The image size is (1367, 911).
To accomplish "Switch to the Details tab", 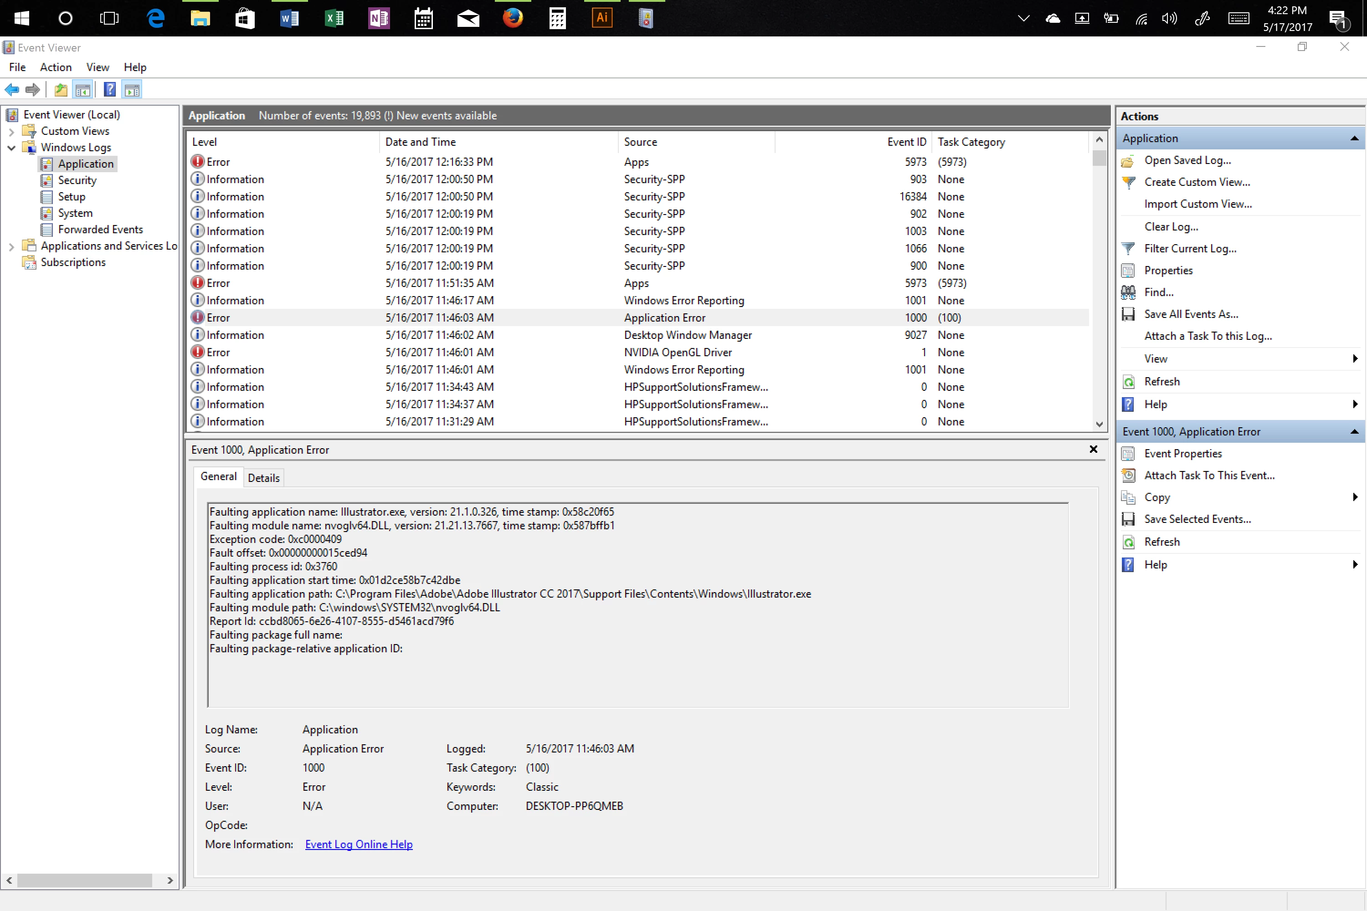I will tap(263, 477).
